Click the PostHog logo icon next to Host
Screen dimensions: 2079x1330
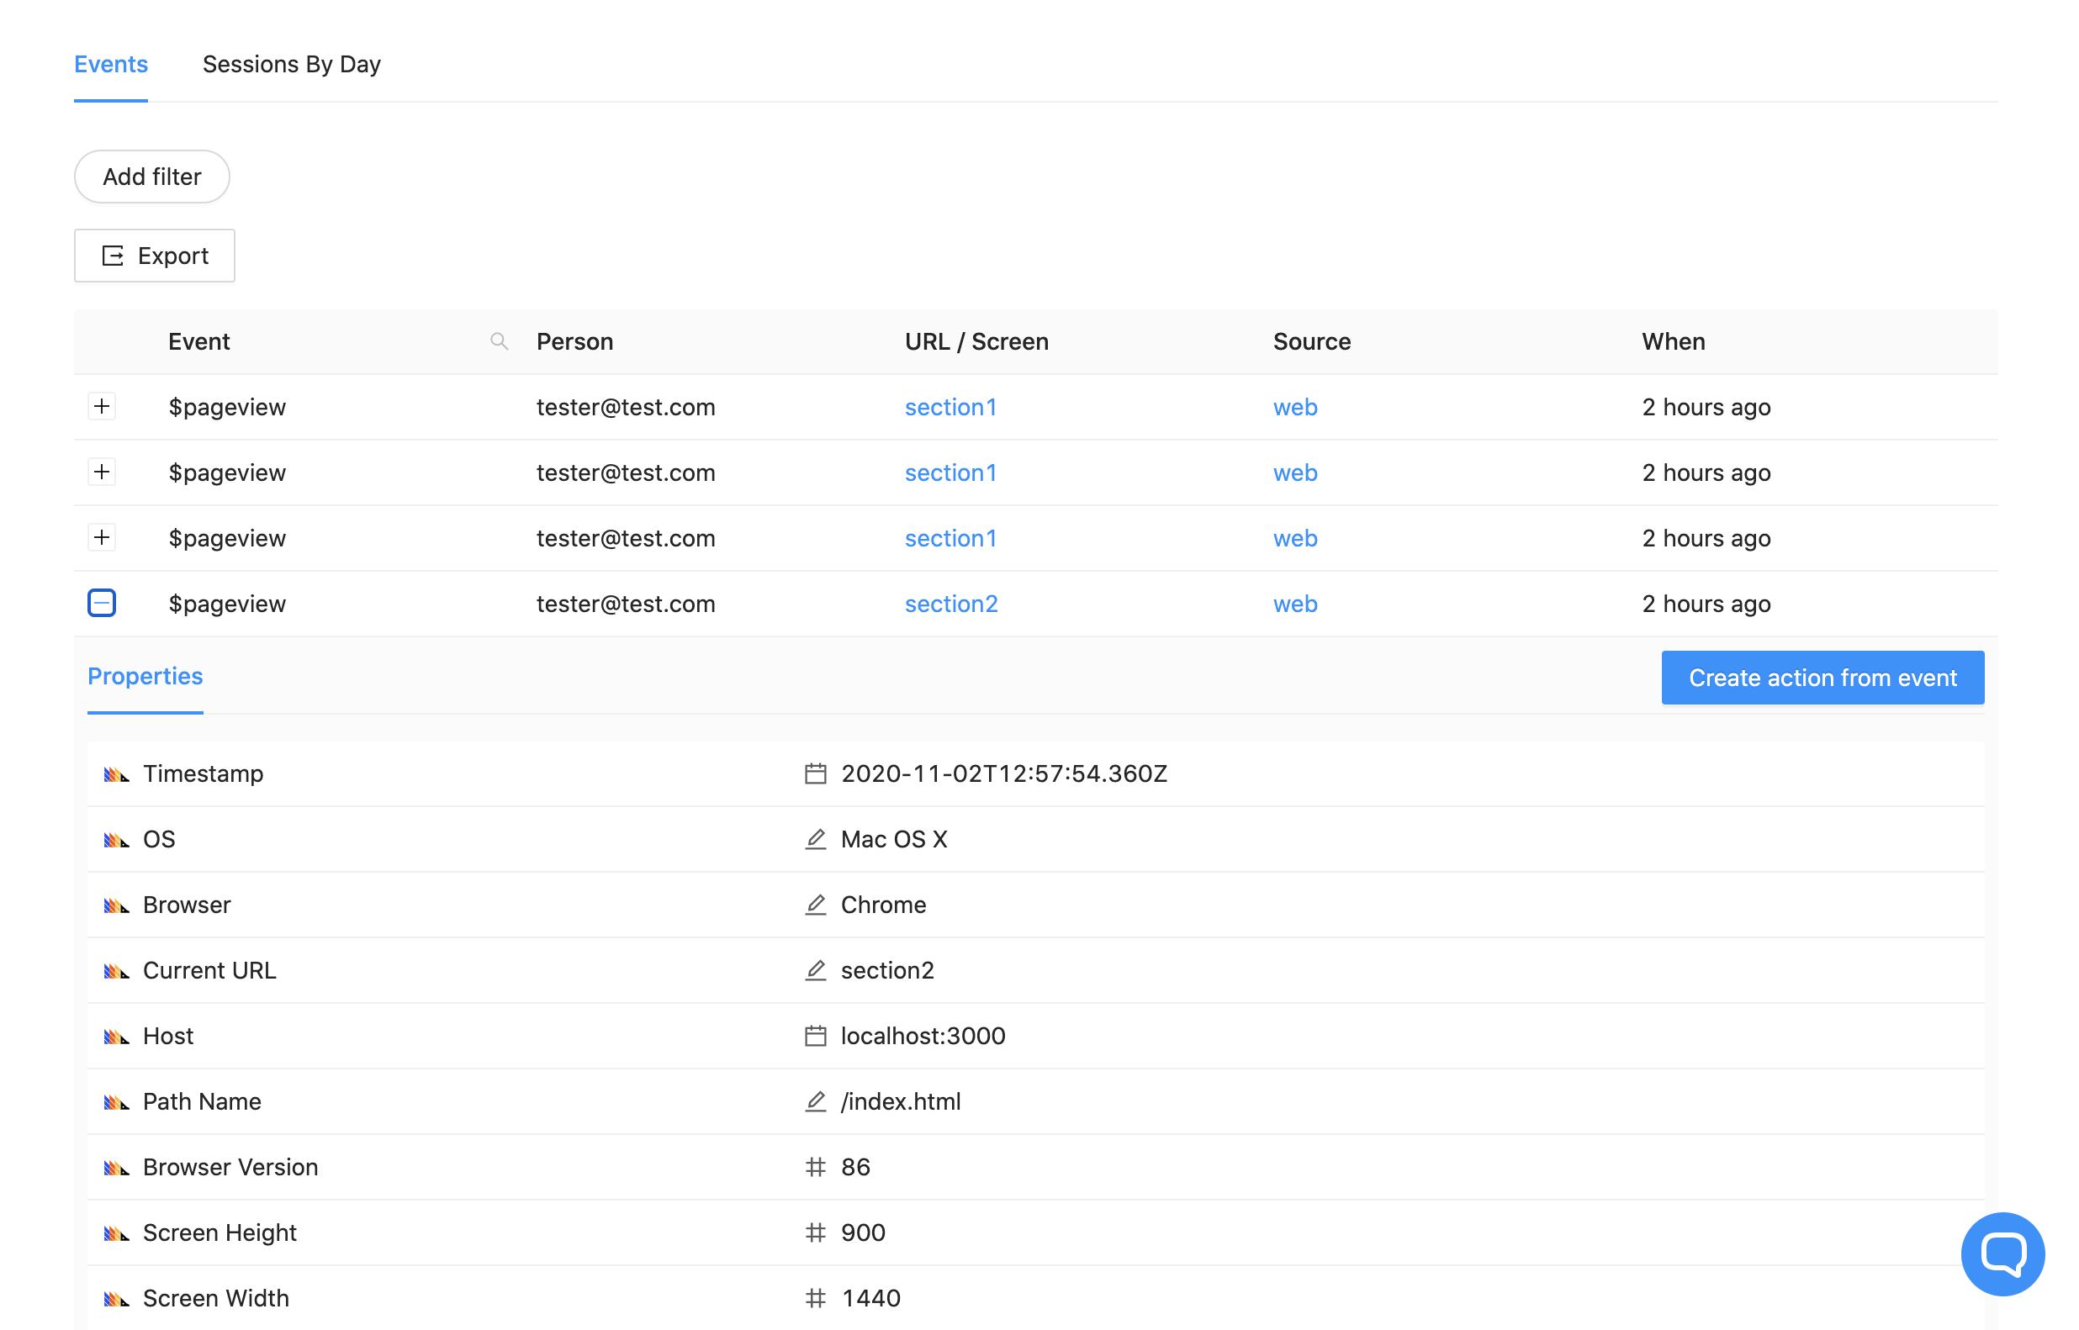(117, 1037)
